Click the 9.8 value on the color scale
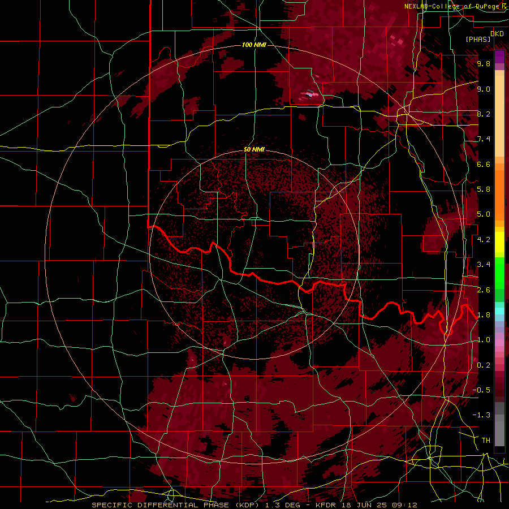 tap(484, 63)
